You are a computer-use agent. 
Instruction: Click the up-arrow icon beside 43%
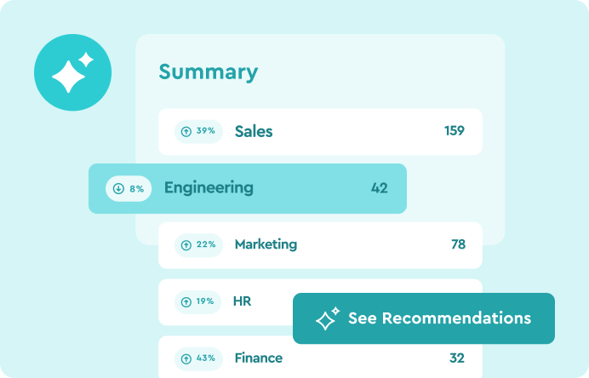[x=186, y=358]
